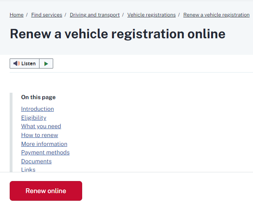Open Renew a vehicle registration breadcrumb
Image resolution: width=253 pixels, height=206 pixels.
pos(216,15)
